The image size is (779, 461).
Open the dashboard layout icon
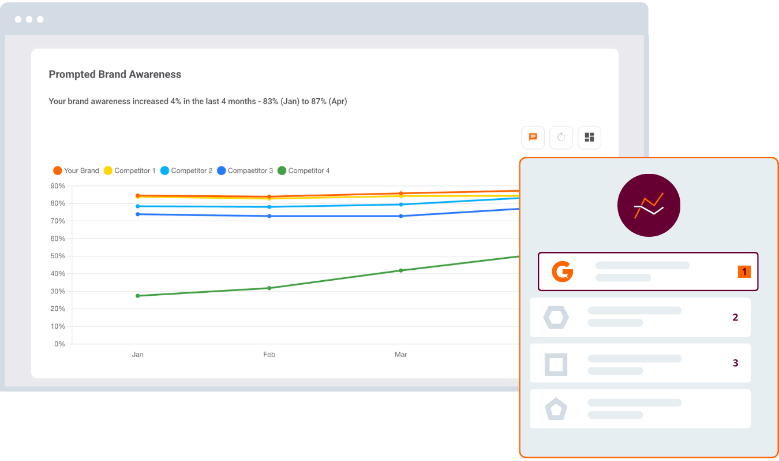pos(589,137)
